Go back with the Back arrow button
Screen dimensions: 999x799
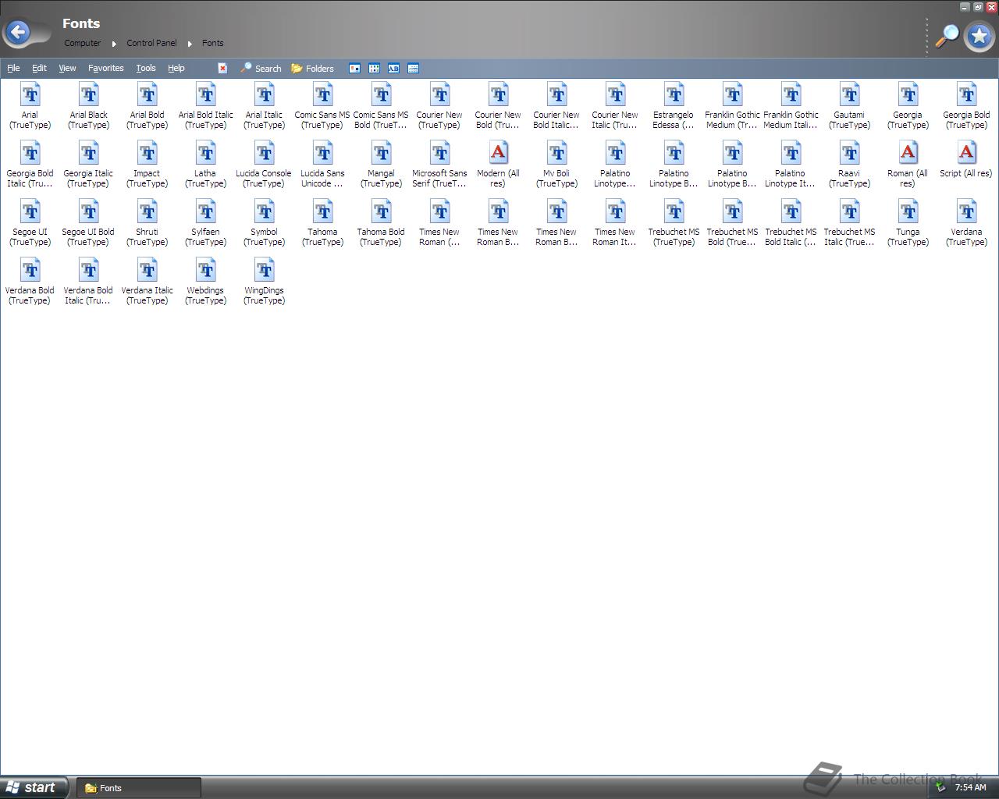(18, 33)
